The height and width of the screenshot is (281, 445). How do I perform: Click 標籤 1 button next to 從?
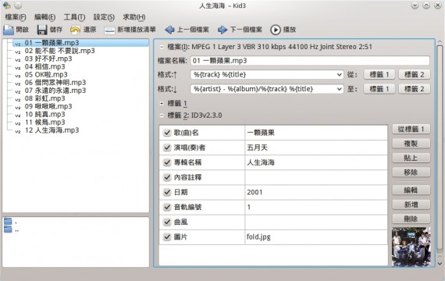(x=379, y=75)
